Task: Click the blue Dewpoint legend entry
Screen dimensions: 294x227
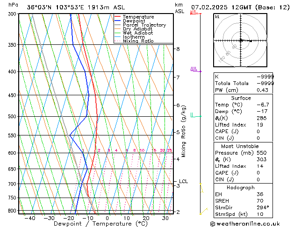Action: click(130, 21)
